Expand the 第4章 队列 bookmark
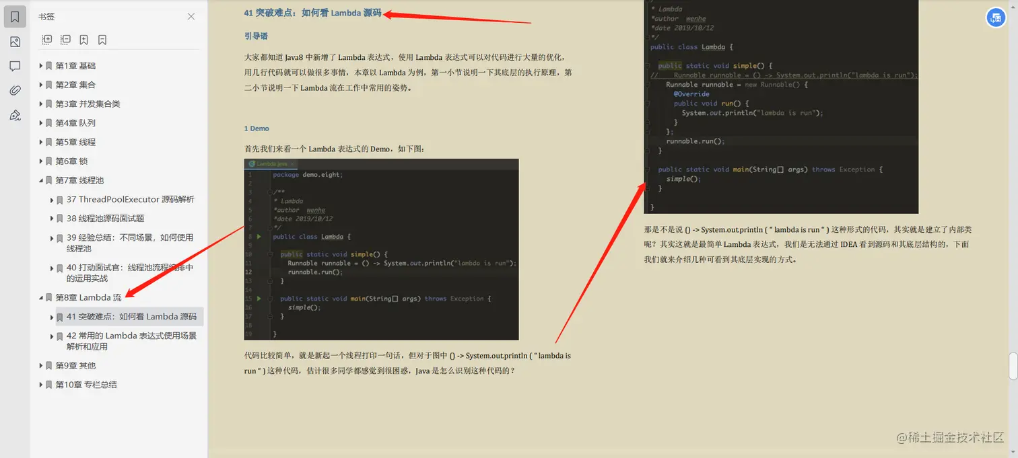This screenshot has width=1018, height=458. (x=41, y=123)
